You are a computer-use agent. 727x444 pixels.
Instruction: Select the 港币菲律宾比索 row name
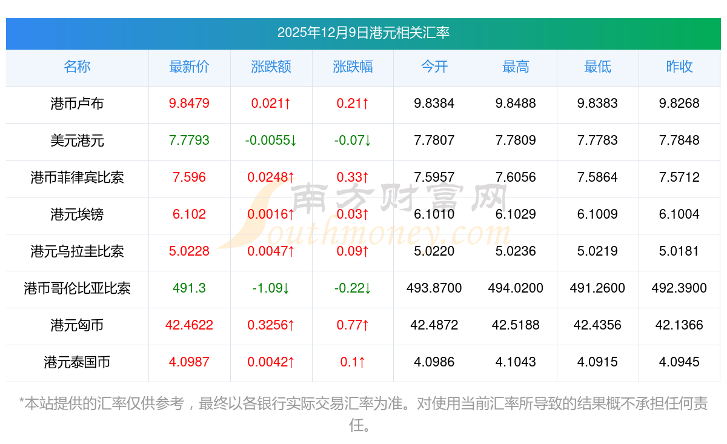pos(77,177)
